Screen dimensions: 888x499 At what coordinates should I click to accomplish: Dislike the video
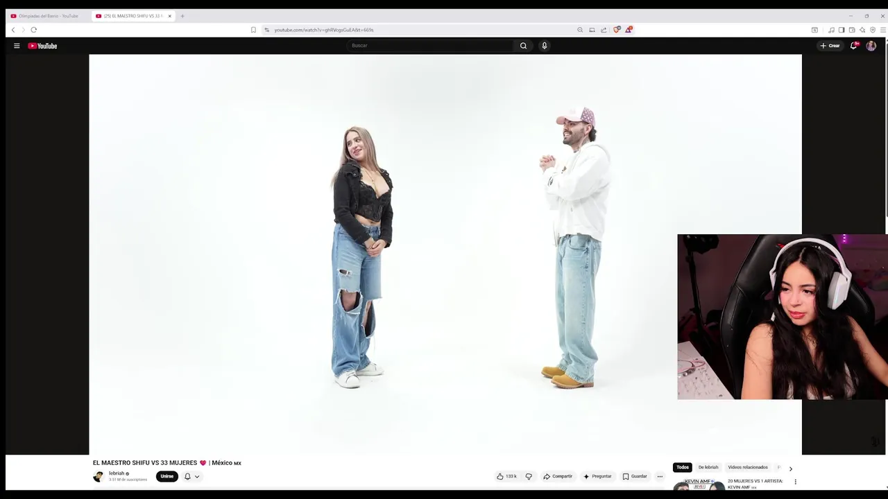[529, 476]
